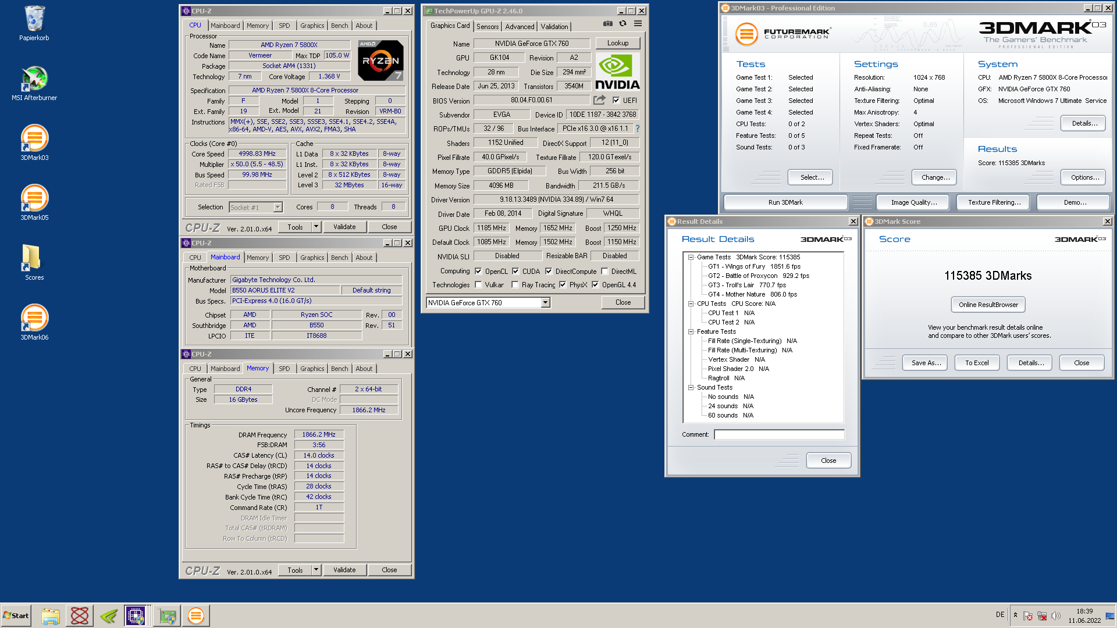The image size is (1117, 628).
Task: Click Validate in top CPU-Z window
Action: 344,227
